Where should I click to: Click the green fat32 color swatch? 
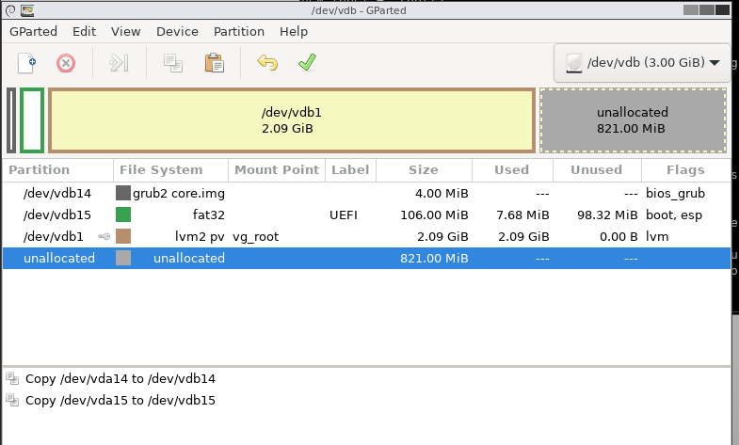123,215
